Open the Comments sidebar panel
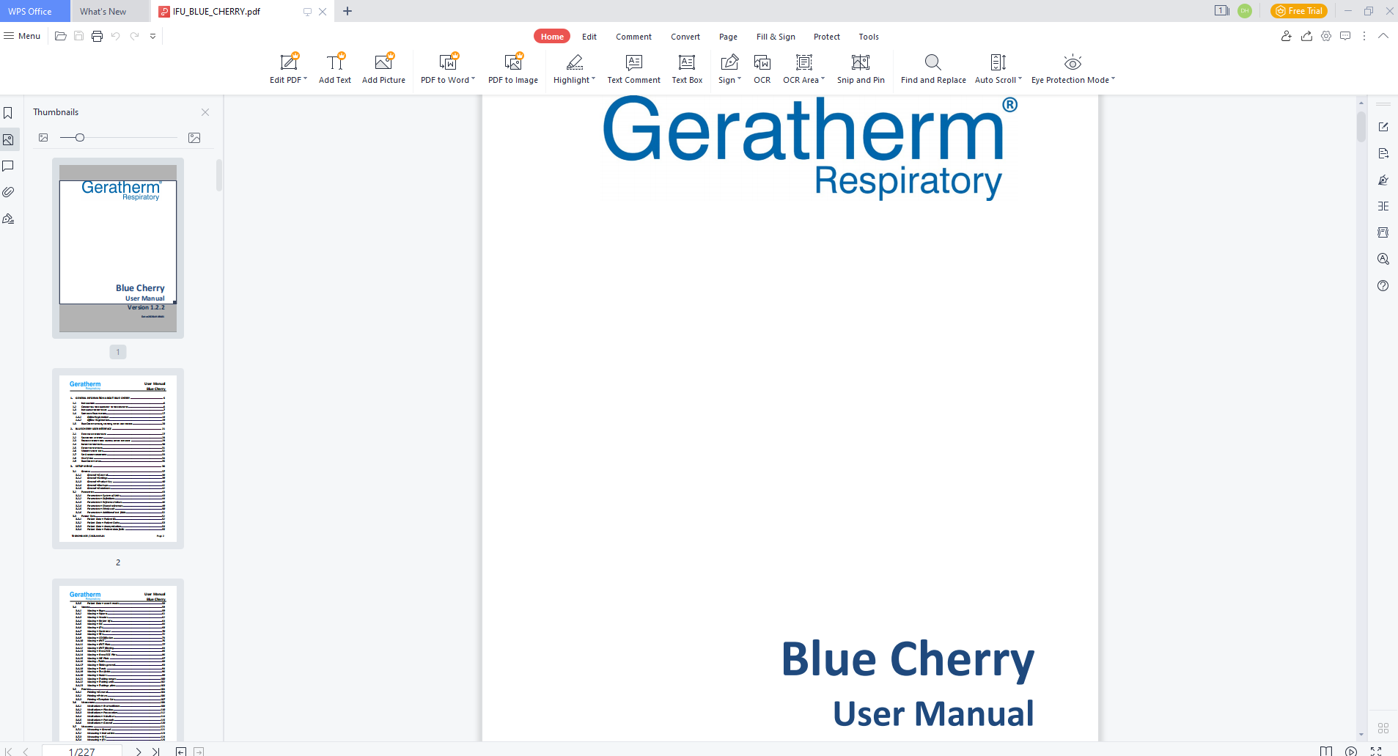 [8, 166]
